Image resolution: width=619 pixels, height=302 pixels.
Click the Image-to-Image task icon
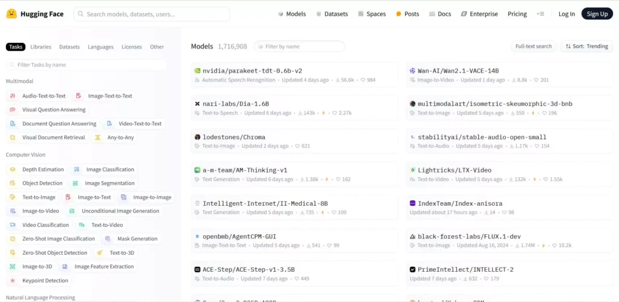pyautogui.click(x=123, y=197)
